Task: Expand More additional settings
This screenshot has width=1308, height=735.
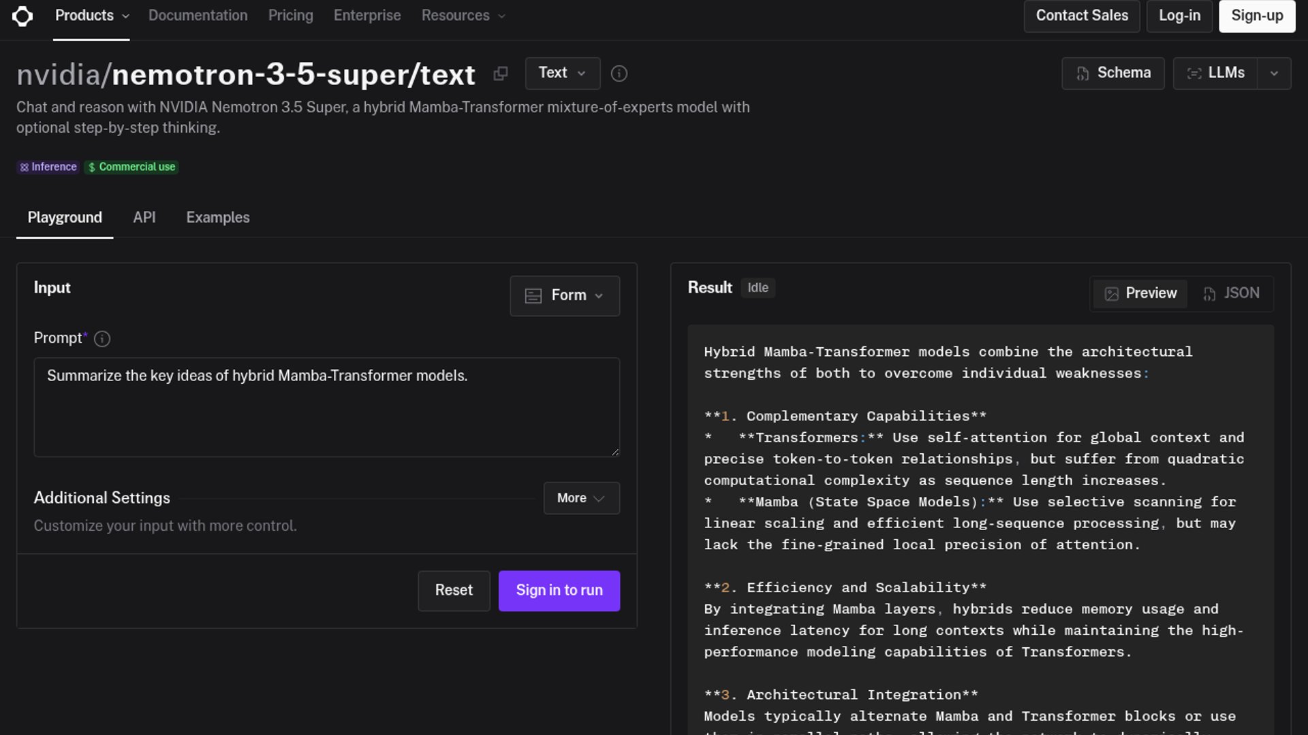Action: (x=582, y=498)
